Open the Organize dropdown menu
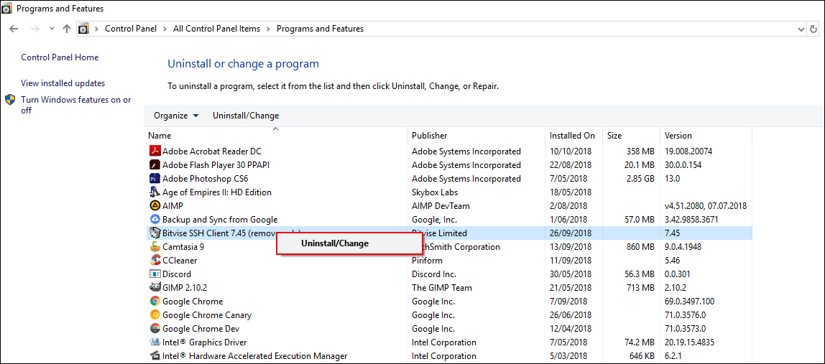 point(176,116)
